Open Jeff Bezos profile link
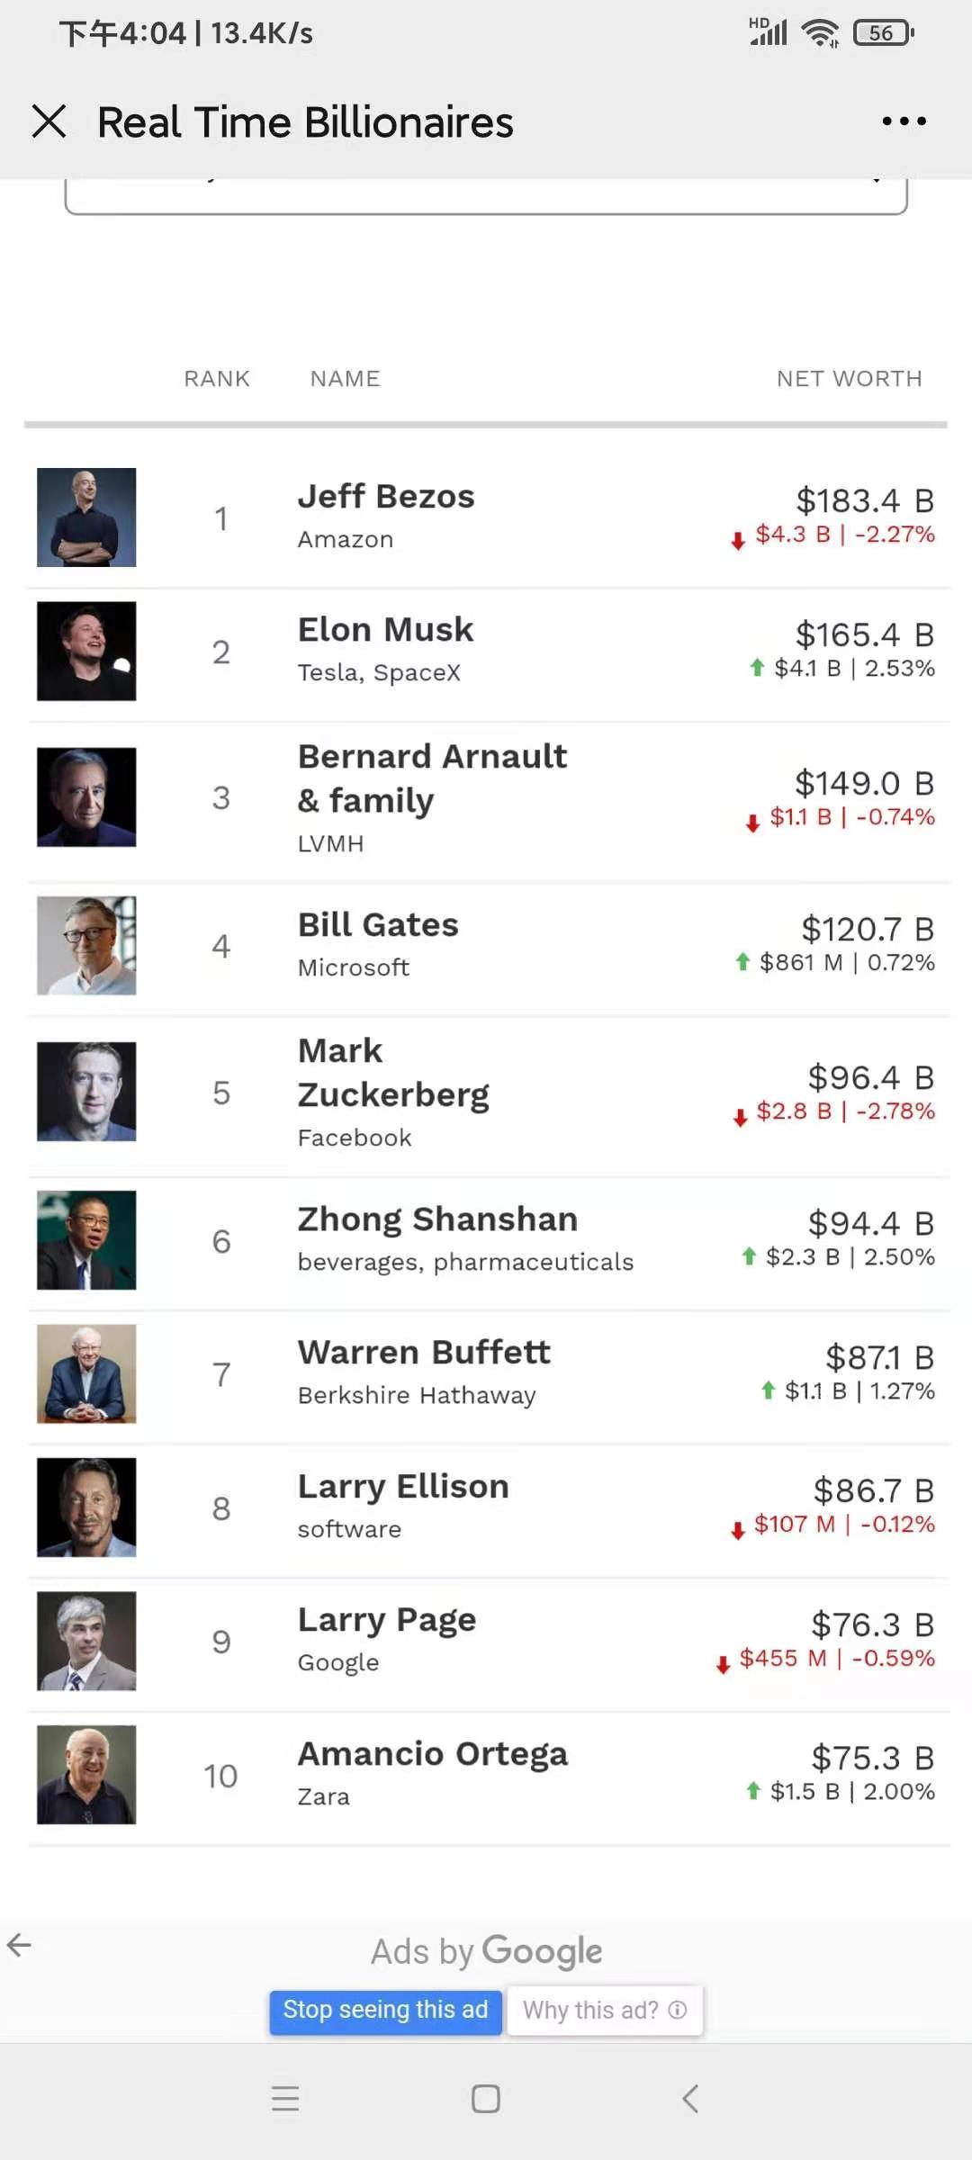The width and height of the screenshot is (972, 2160). (x=386, y=497)
